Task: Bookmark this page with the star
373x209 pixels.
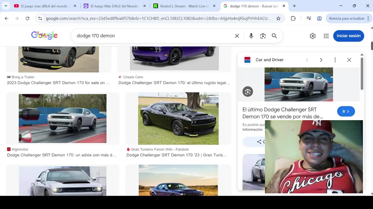Action: click(x=278, y=18)
